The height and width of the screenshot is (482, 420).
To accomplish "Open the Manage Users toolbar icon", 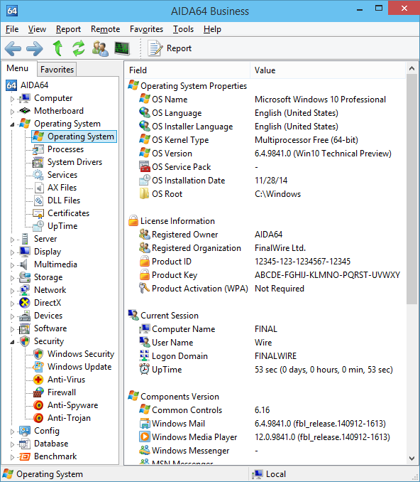I will pos(100,48).
